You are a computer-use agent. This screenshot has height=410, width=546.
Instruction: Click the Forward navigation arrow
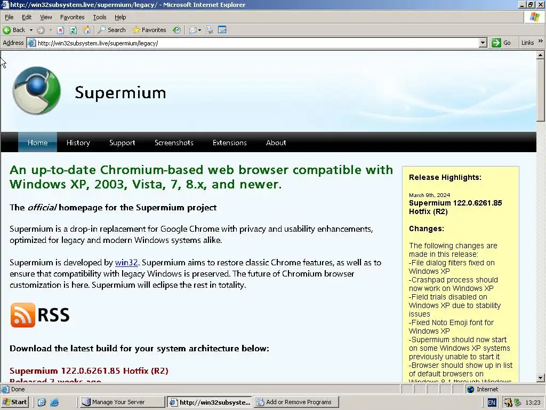[x=41, y=30]
